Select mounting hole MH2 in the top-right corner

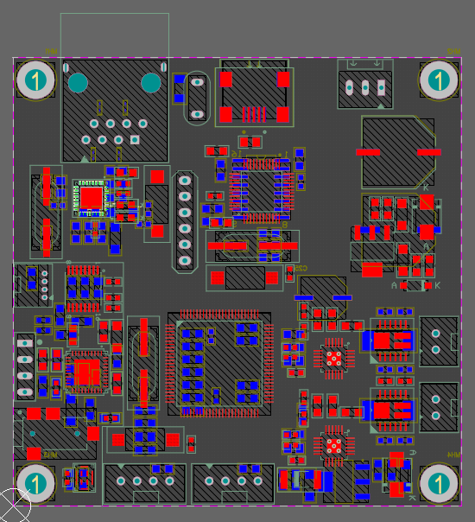coord(439,80)
